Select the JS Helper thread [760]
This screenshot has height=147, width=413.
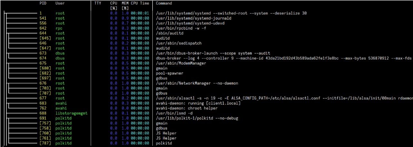pos(206,133)
